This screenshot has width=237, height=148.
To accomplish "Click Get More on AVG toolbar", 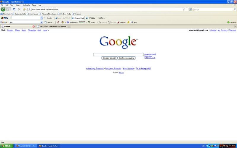I will pos(101,18).
